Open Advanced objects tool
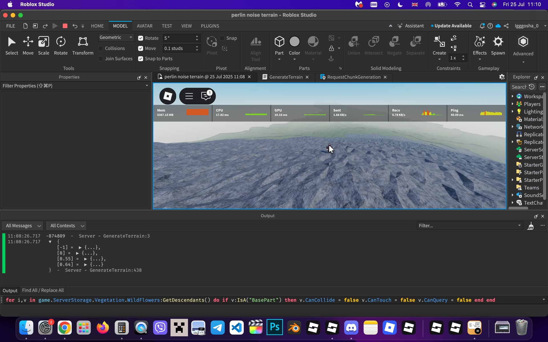548x342 pixels. [523, 46]
